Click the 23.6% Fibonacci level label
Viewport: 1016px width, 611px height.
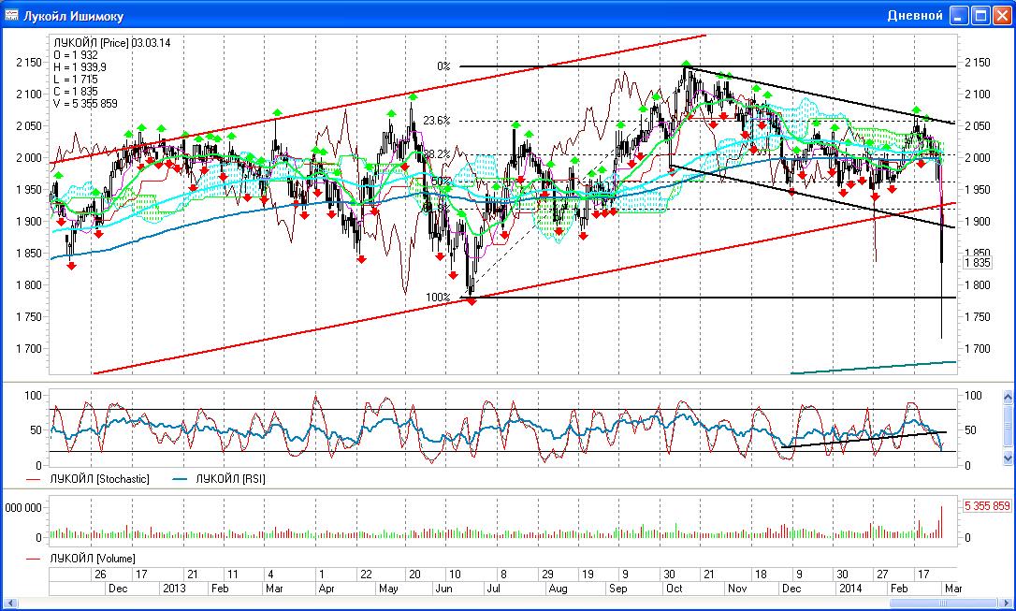click(x=437, y=121)
